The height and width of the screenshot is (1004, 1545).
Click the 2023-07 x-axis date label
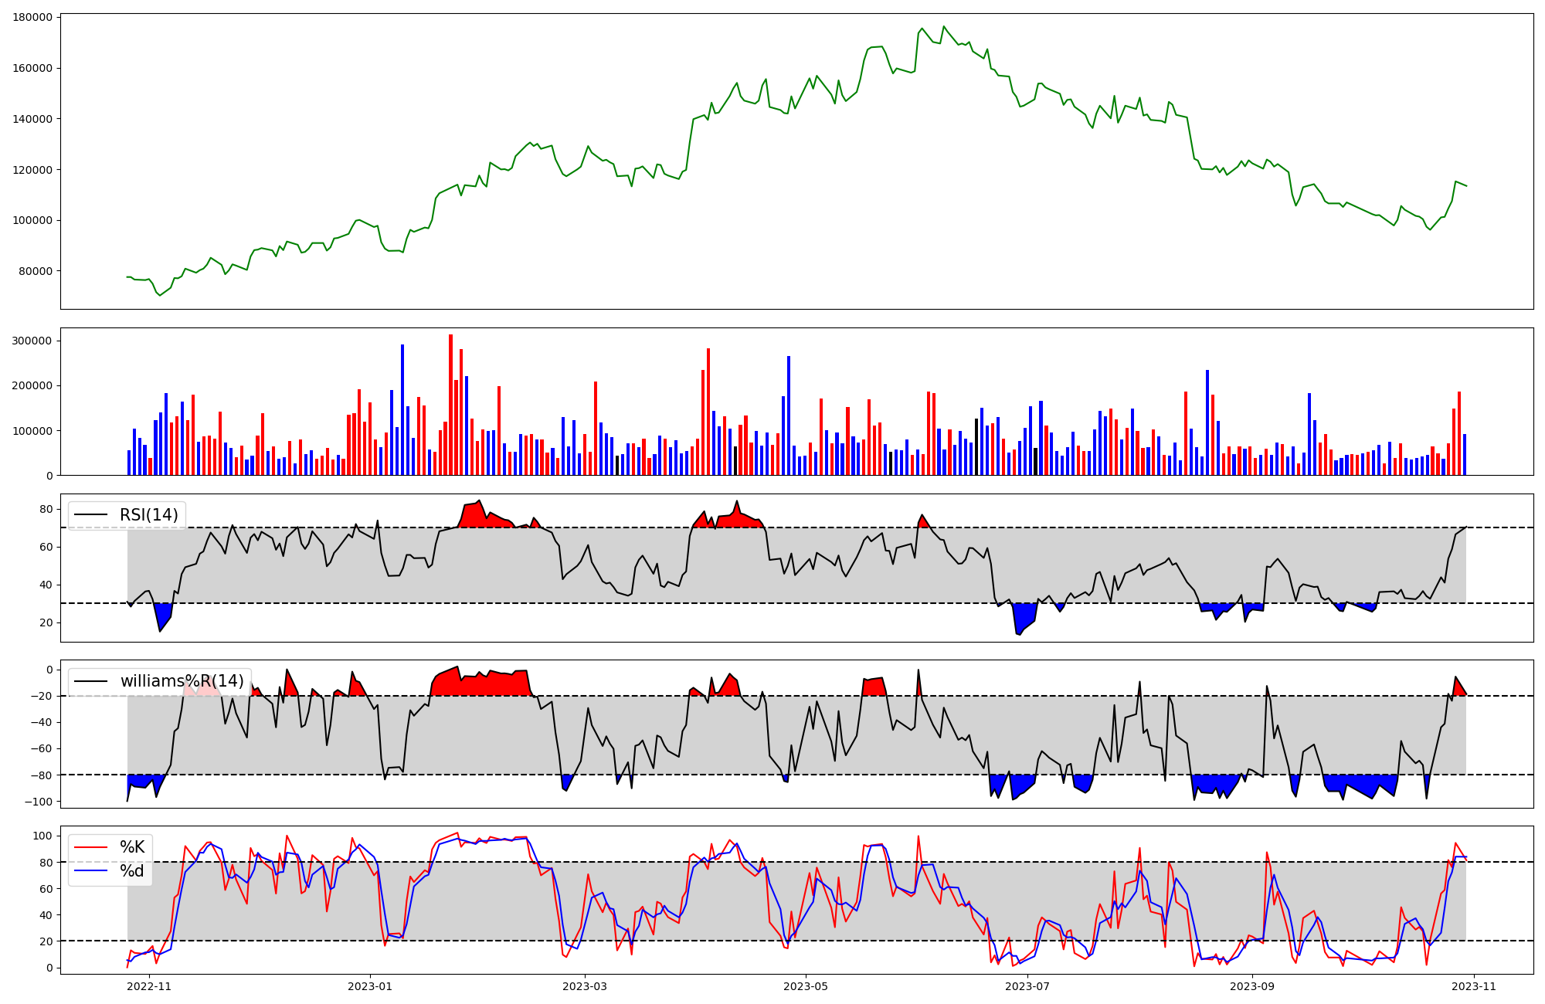(x=1028, y=986)
